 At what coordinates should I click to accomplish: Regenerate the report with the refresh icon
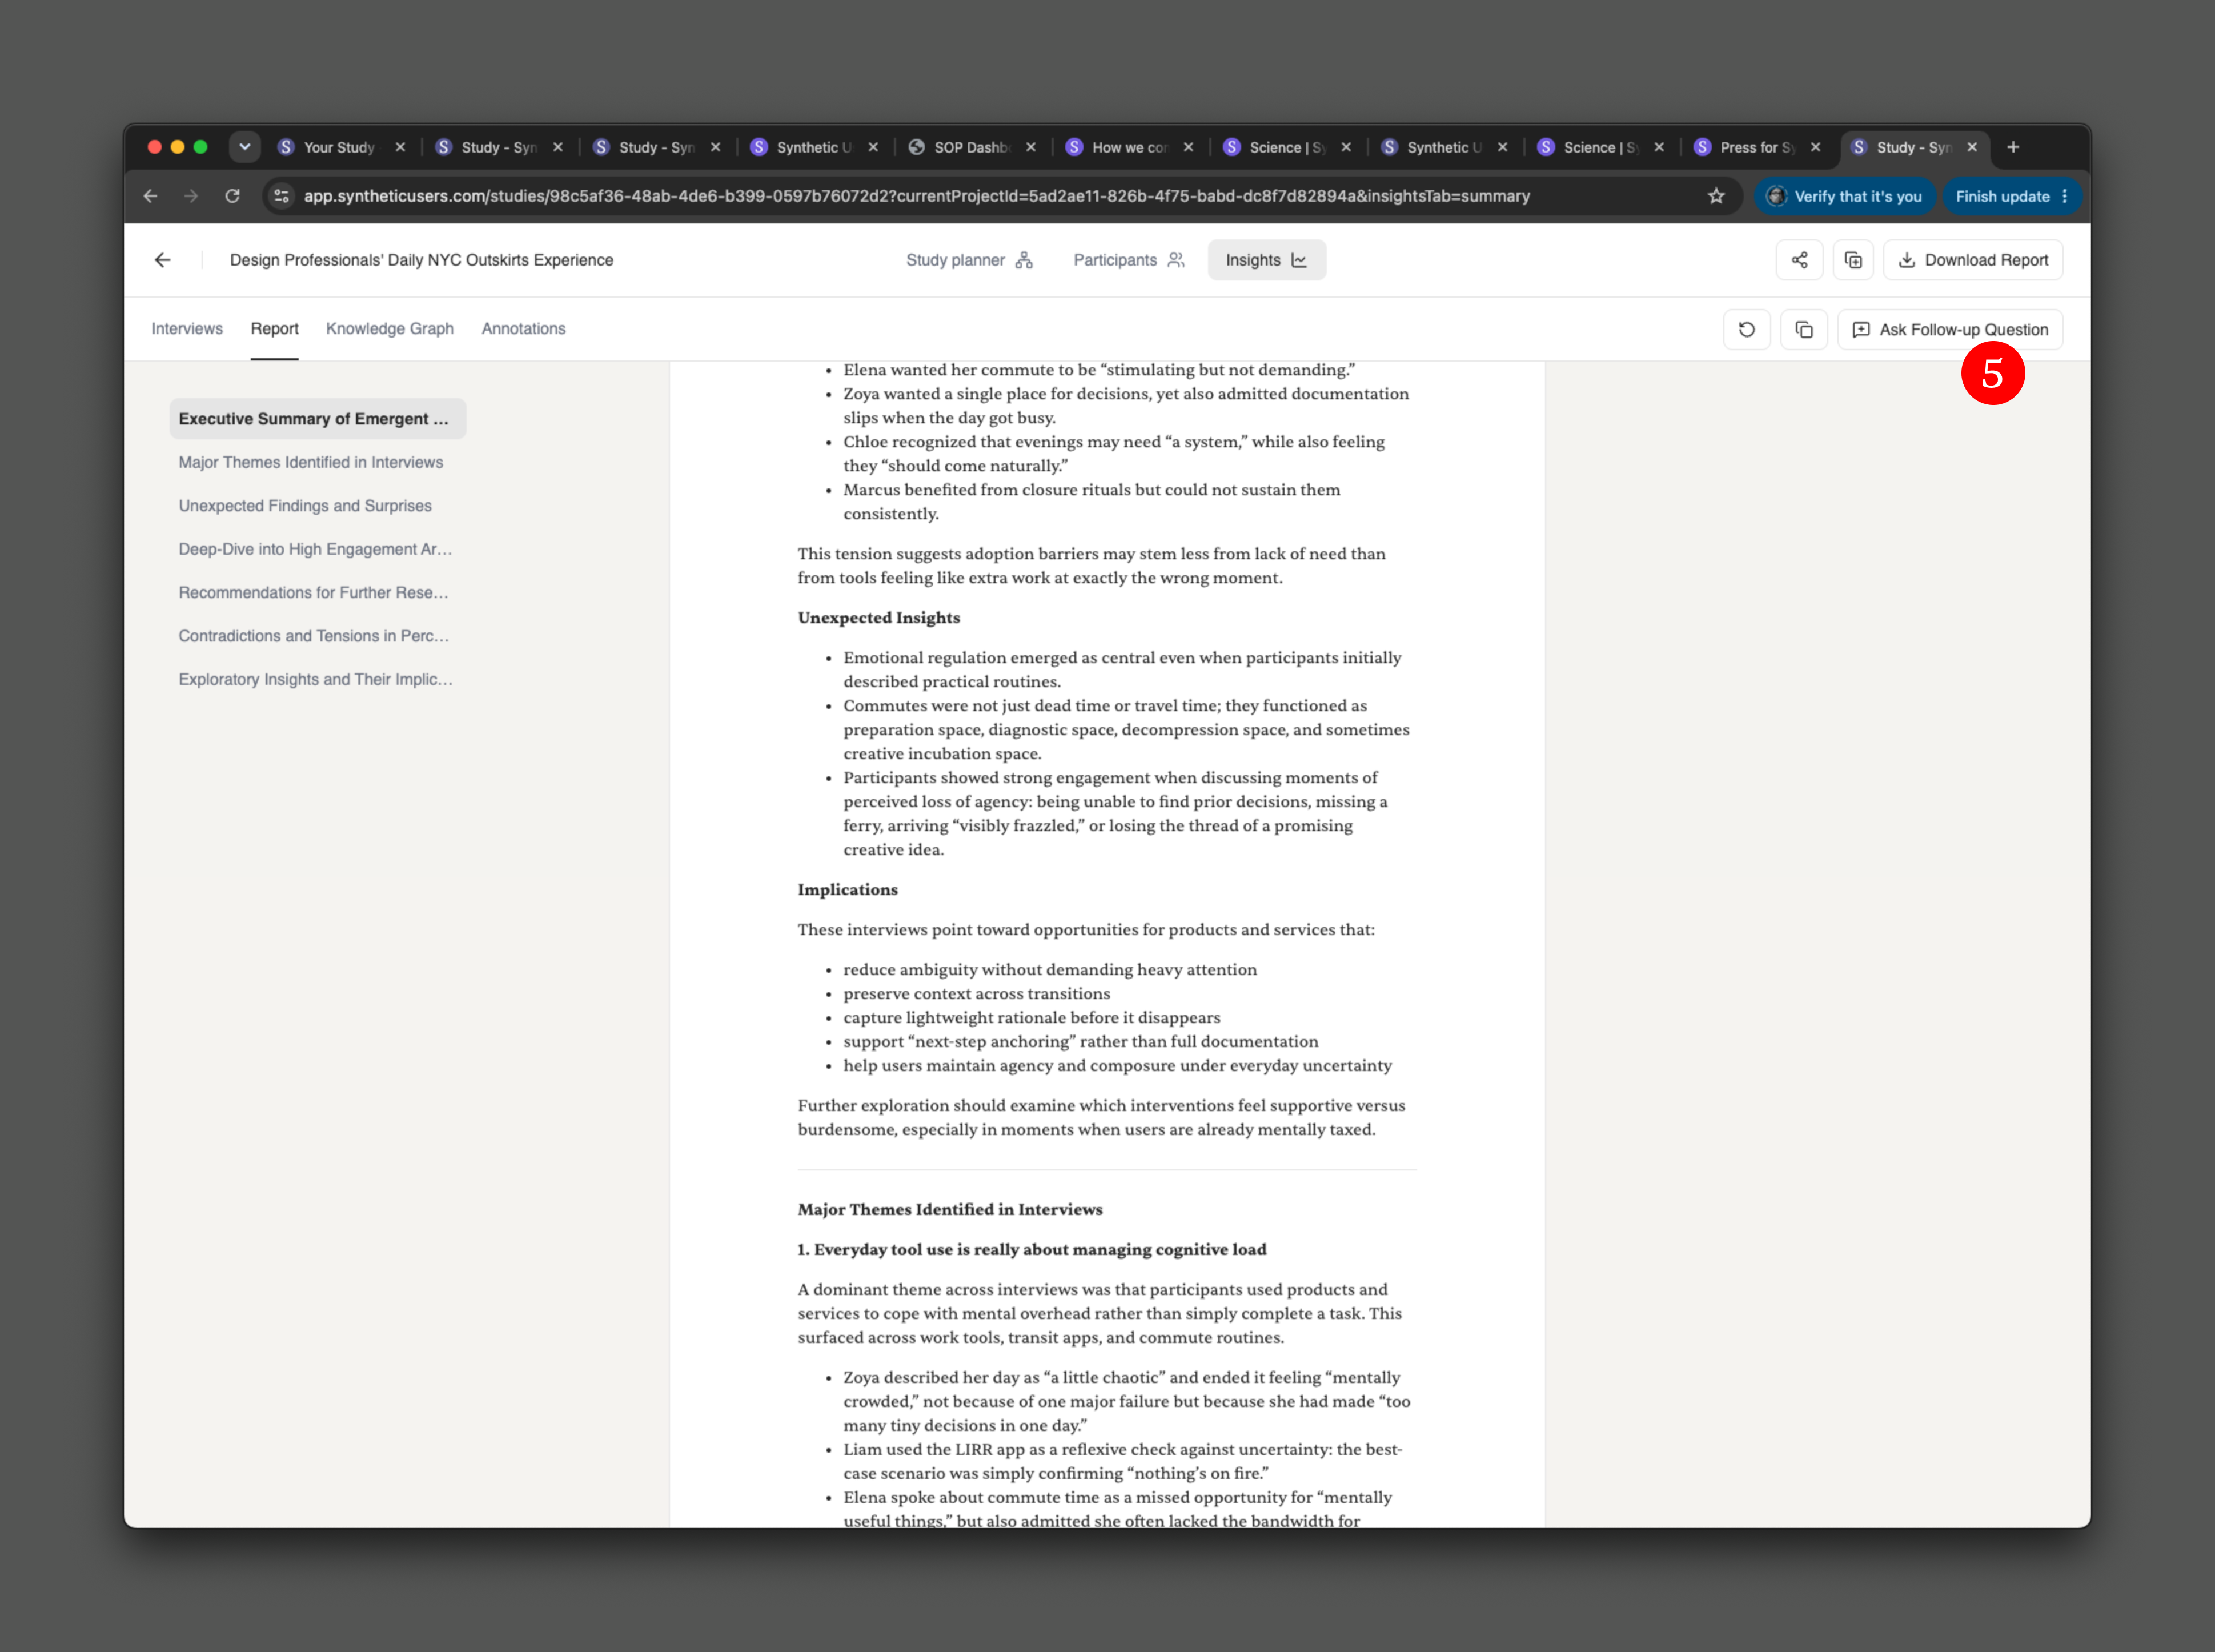point(1747,330)
